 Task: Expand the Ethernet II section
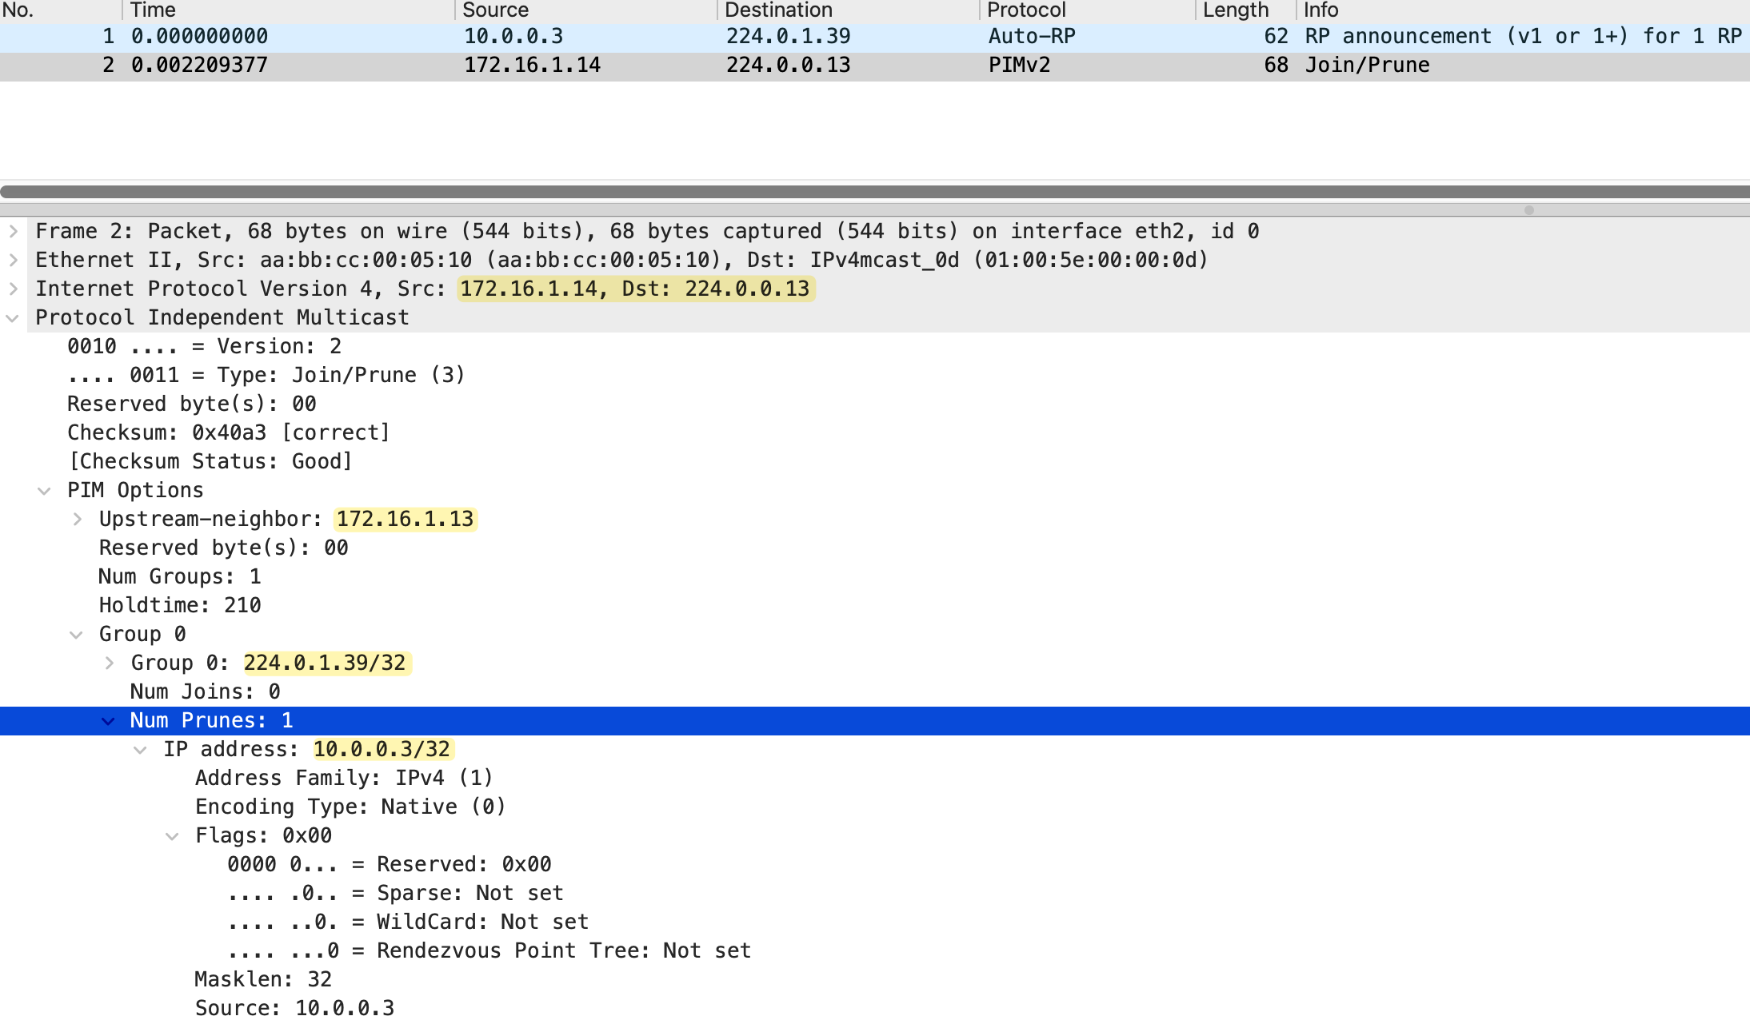pyautogui.click(x=14, y=260)
